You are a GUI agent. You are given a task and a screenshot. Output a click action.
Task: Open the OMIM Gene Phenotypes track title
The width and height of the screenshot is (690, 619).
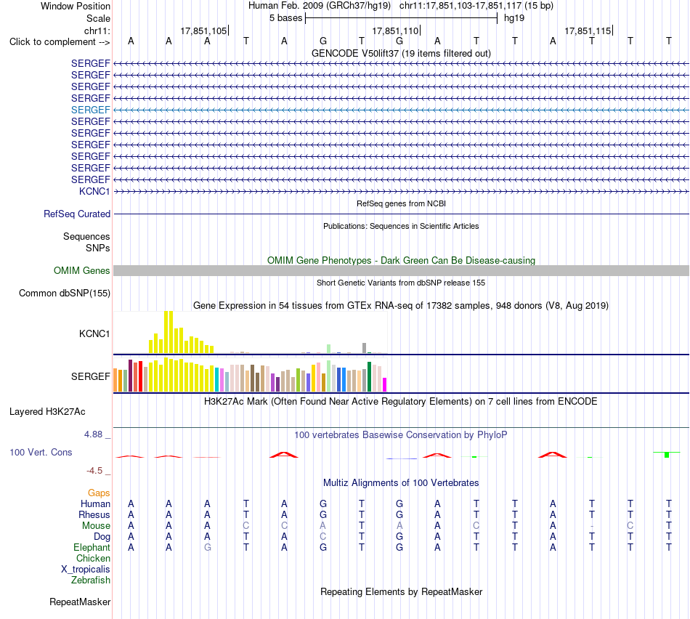coord(401,260)
